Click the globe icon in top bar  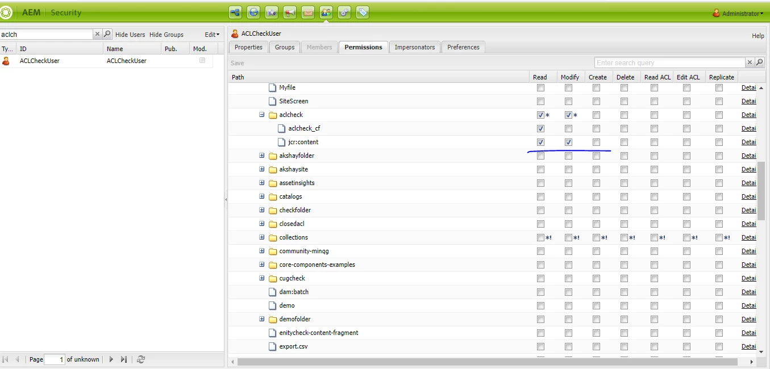(x=253, y=12)
